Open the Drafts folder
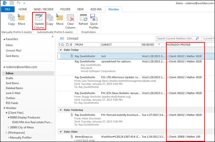 coord(10,78)
